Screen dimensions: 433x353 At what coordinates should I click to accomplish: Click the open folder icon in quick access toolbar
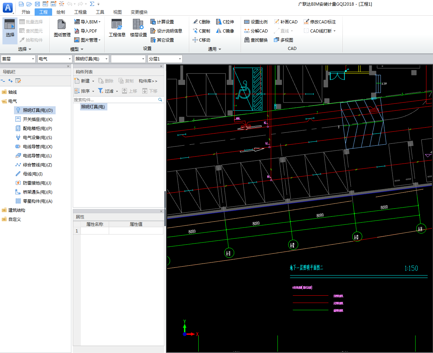click(29, 4)
